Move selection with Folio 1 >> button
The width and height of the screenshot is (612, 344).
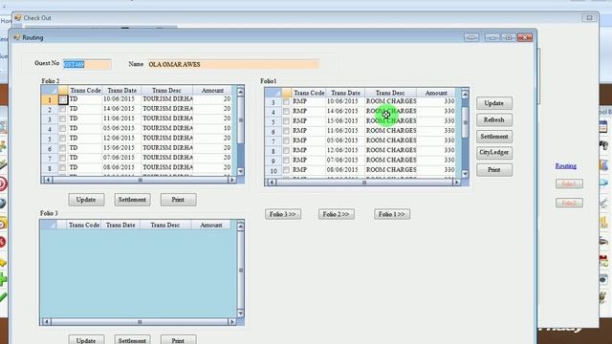pos(392,214)
